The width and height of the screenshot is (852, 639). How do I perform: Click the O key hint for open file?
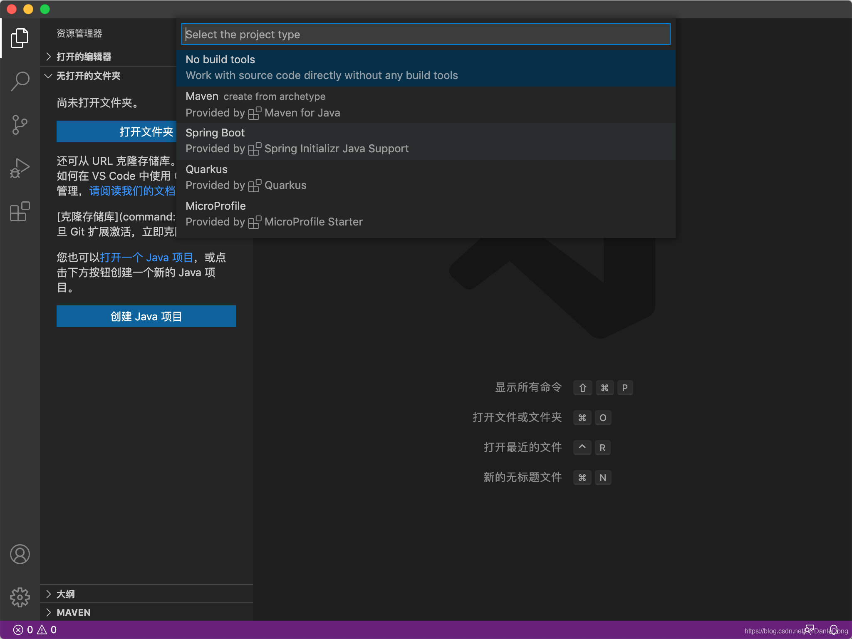603,418
